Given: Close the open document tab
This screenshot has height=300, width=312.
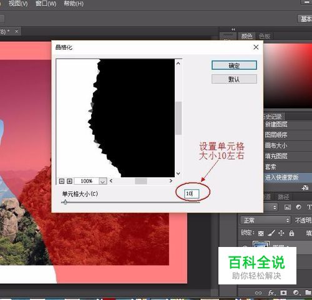Looking at the screenshot, I should click(17, 31).
